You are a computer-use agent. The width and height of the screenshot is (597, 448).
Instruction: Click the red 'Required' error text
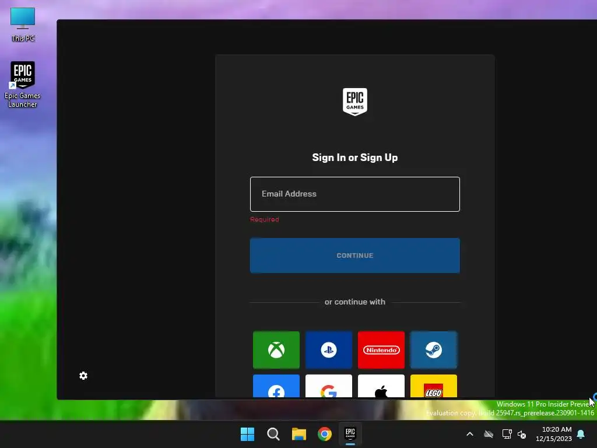(265, 219)
